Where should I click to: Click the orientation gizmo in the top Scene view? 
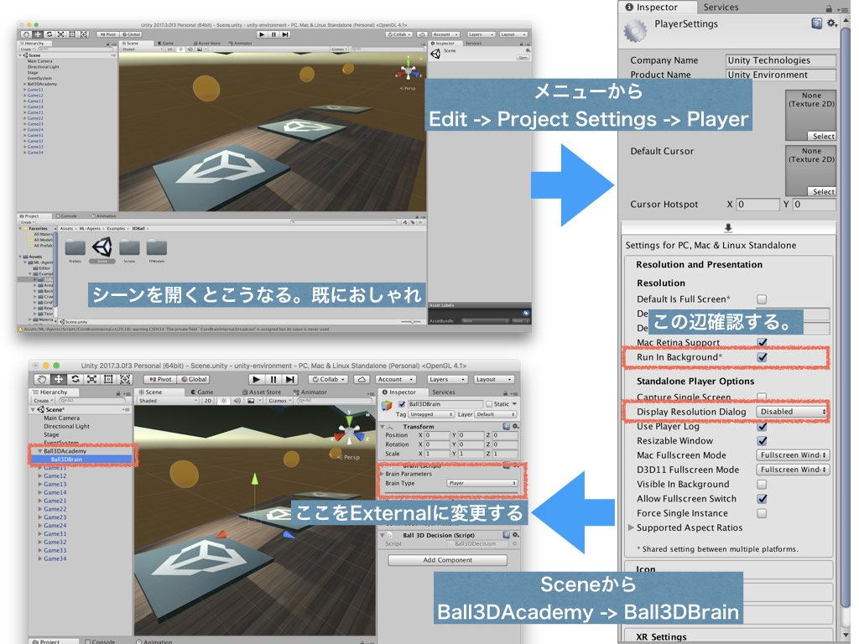pyautogui.click(x=409, y=70)
